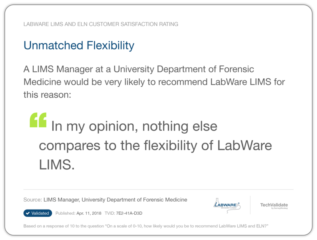Viewport: 317px width, 240px height.
Task: Select the source LIMS Manager text
Action: 115,200
